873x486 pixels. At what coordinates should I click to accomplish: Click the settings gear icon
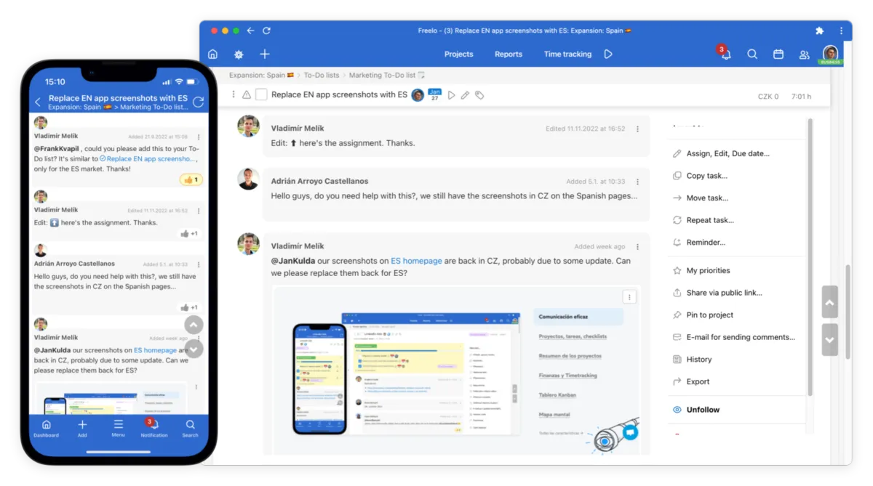(238, 54)
